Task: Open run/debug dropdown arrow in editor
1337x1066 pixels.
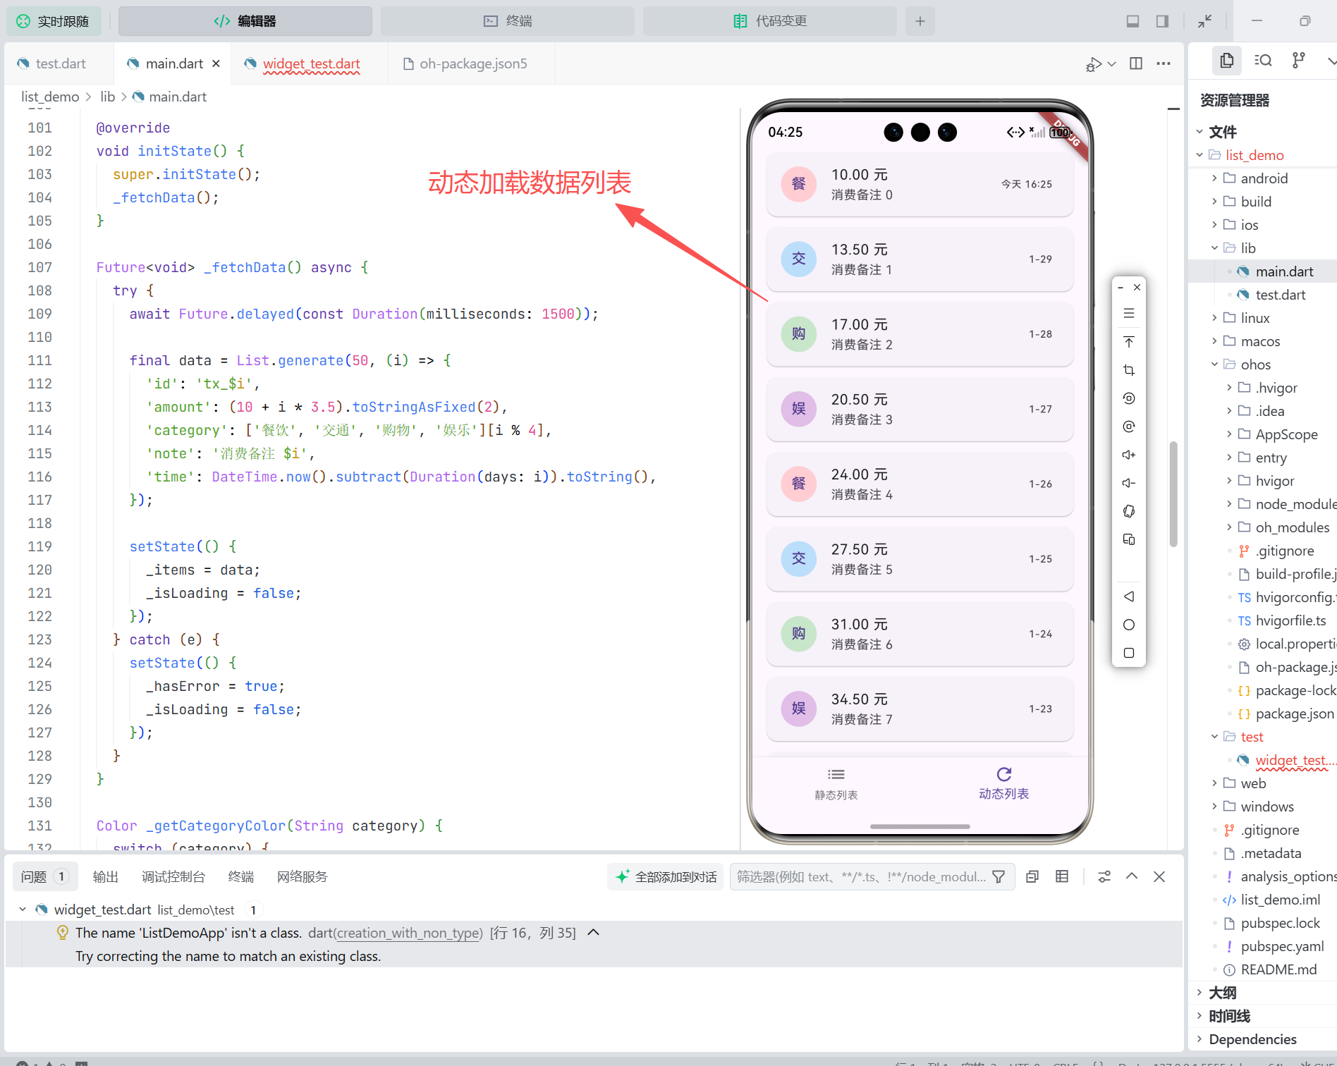Action: point(1112,63)
